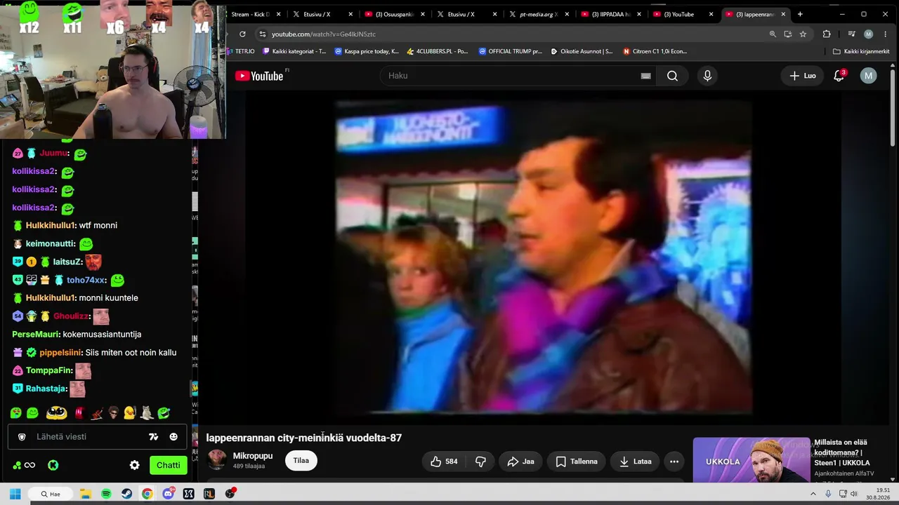Open the OFFICIAL TRUMP bookmark
This screenshot has width=899, height=505.
click(511, 51)
